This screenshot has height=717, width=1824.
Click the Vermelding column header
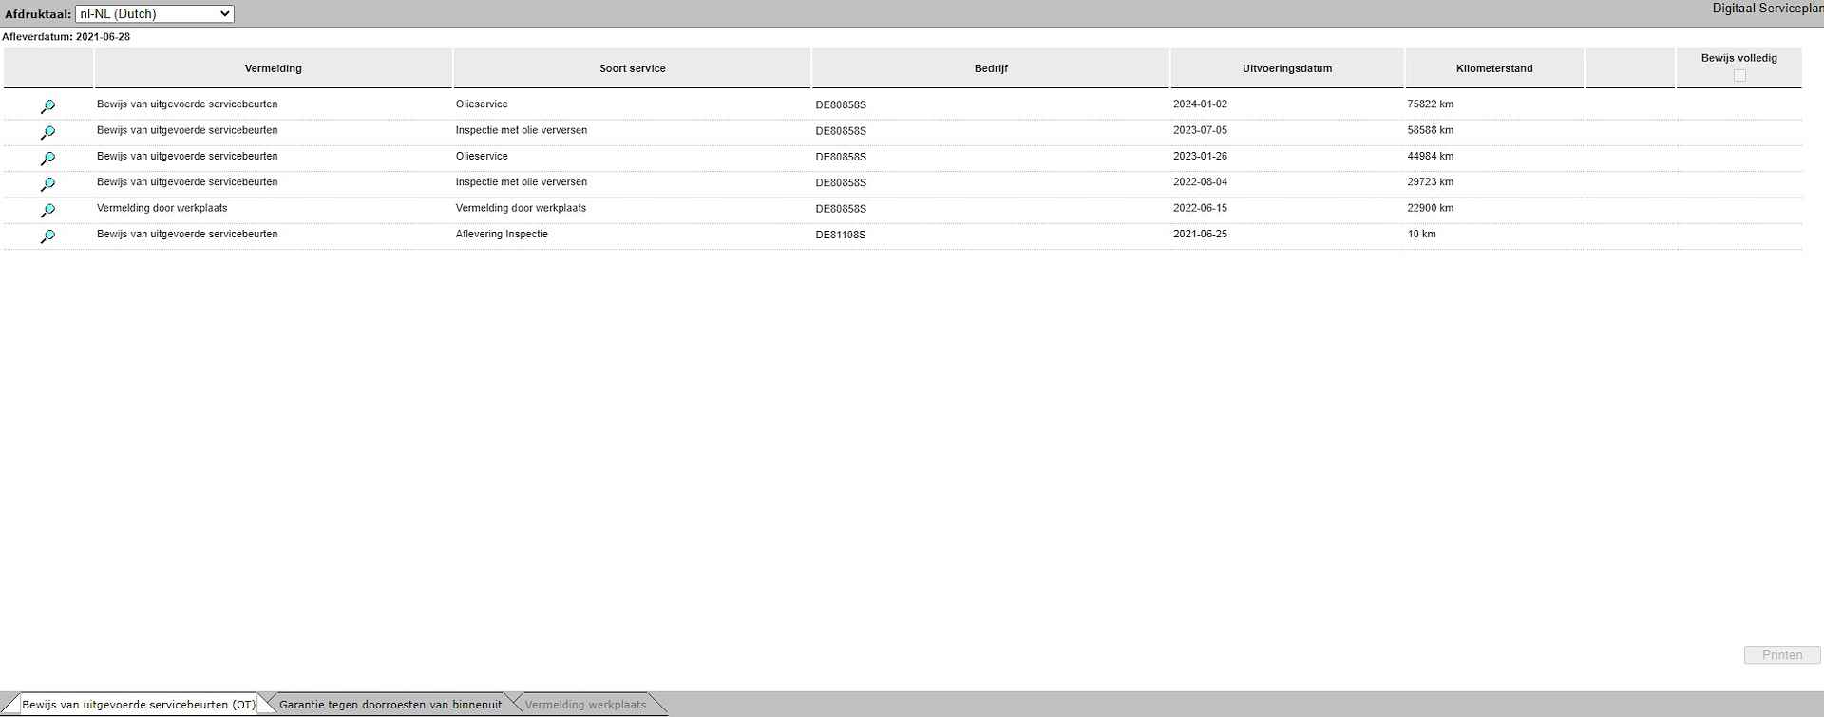click(x=274, y=68)
